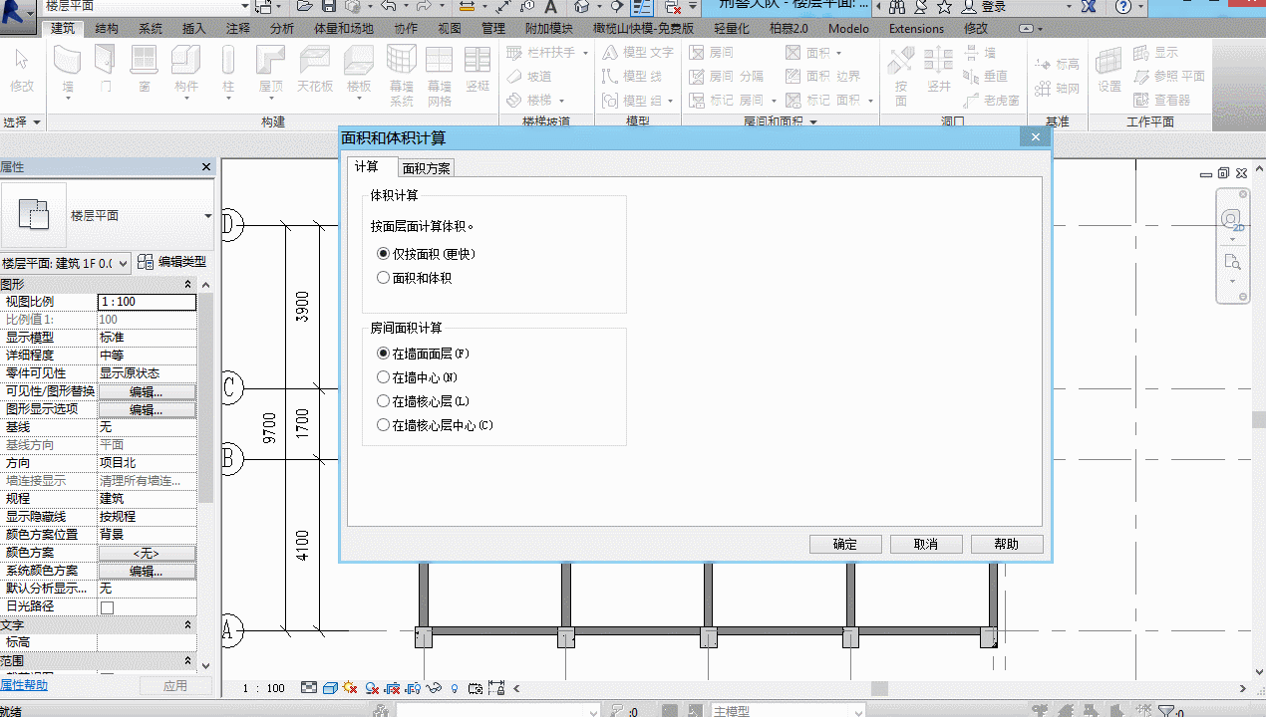Click the 视图比例 1:100 input field

(x=147, y=302)
